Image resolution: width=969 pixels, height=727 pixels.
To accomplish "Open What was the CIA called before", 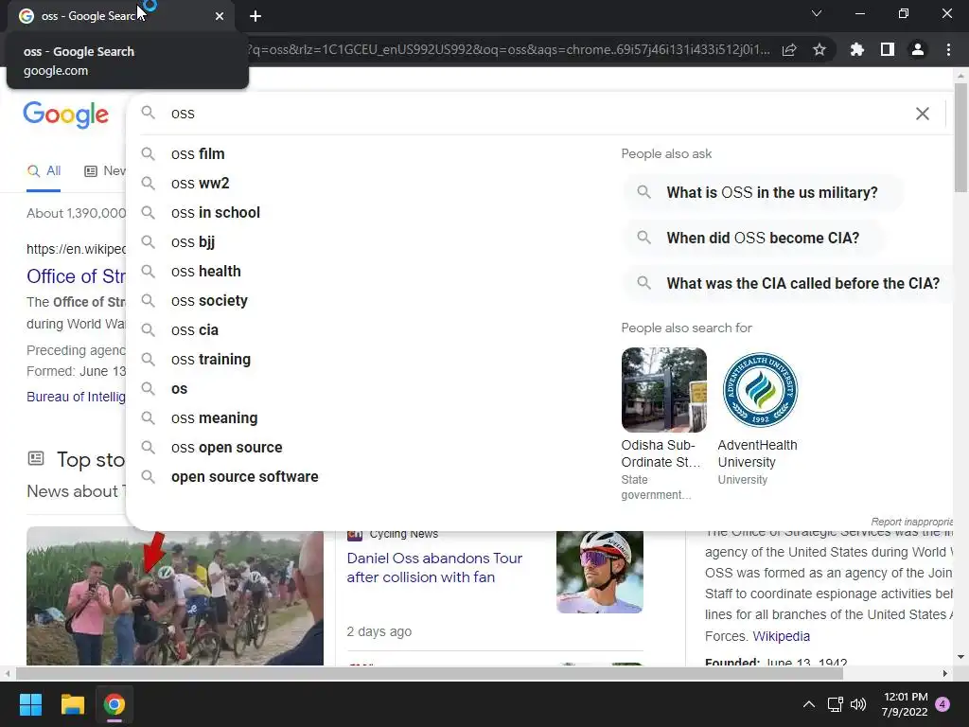I will (x=788, y=284).
